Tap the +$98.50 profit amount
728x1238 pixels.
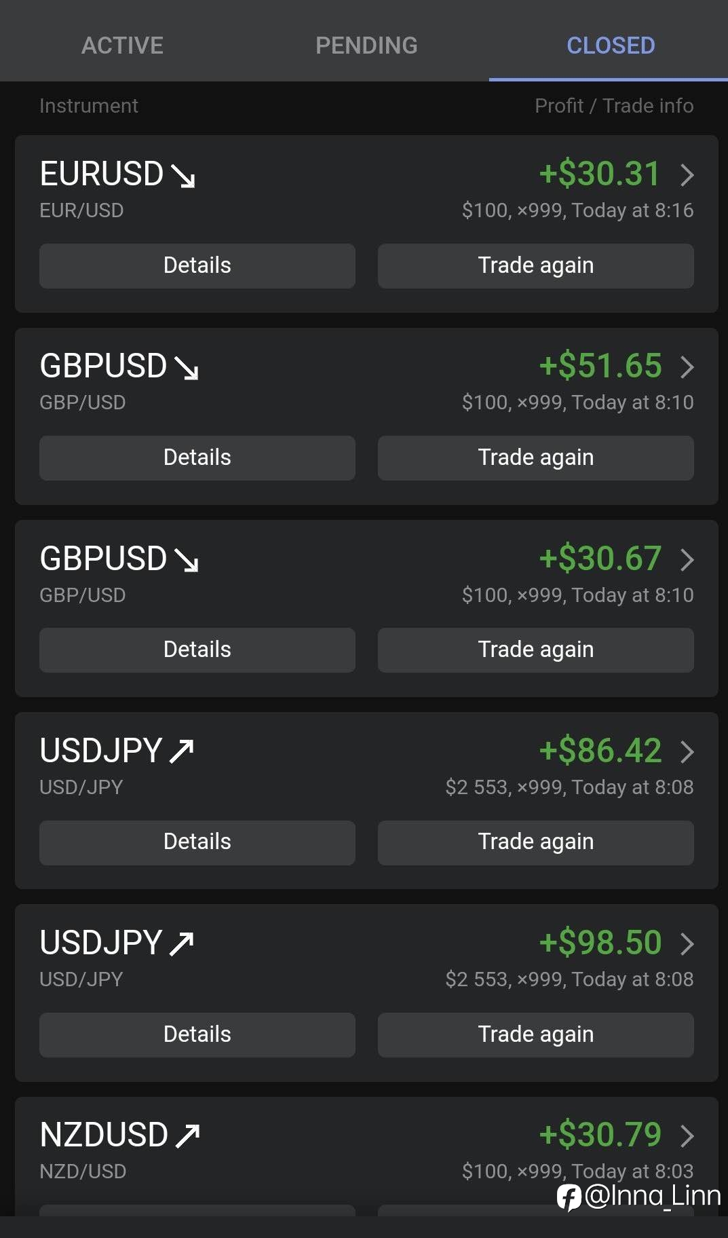[600, 943]
